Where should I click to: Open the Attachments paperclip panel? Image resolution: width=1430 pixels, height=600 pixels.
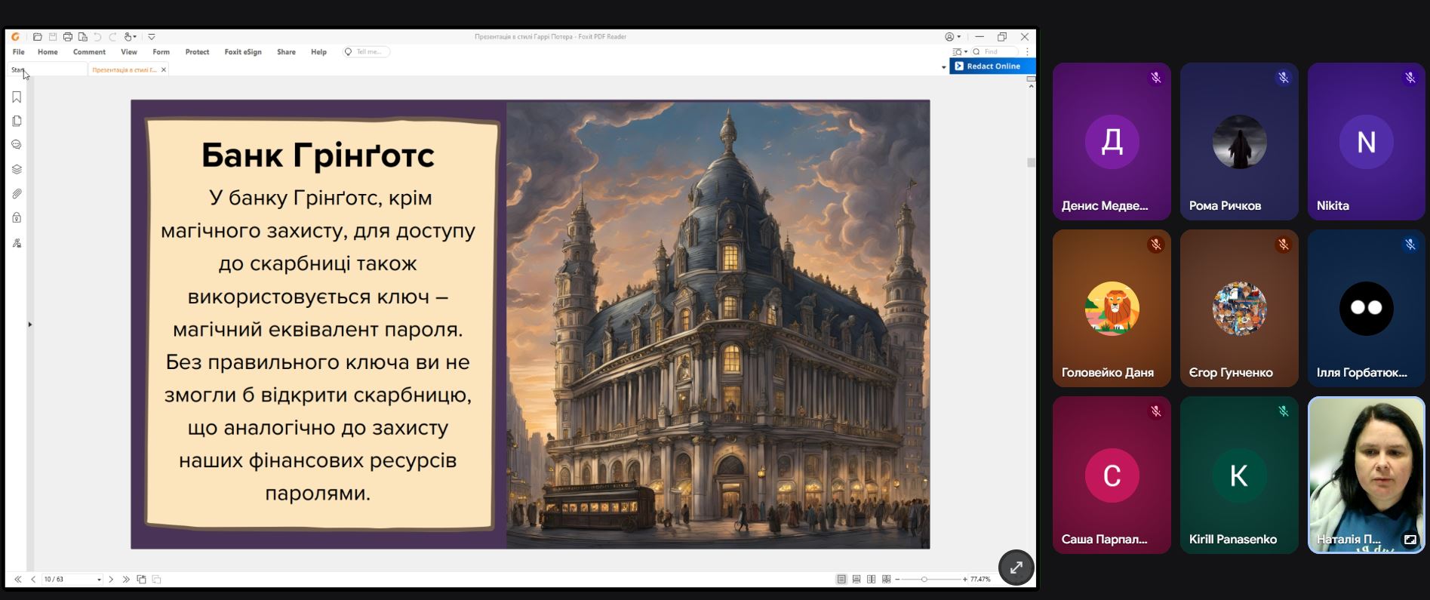17,194
